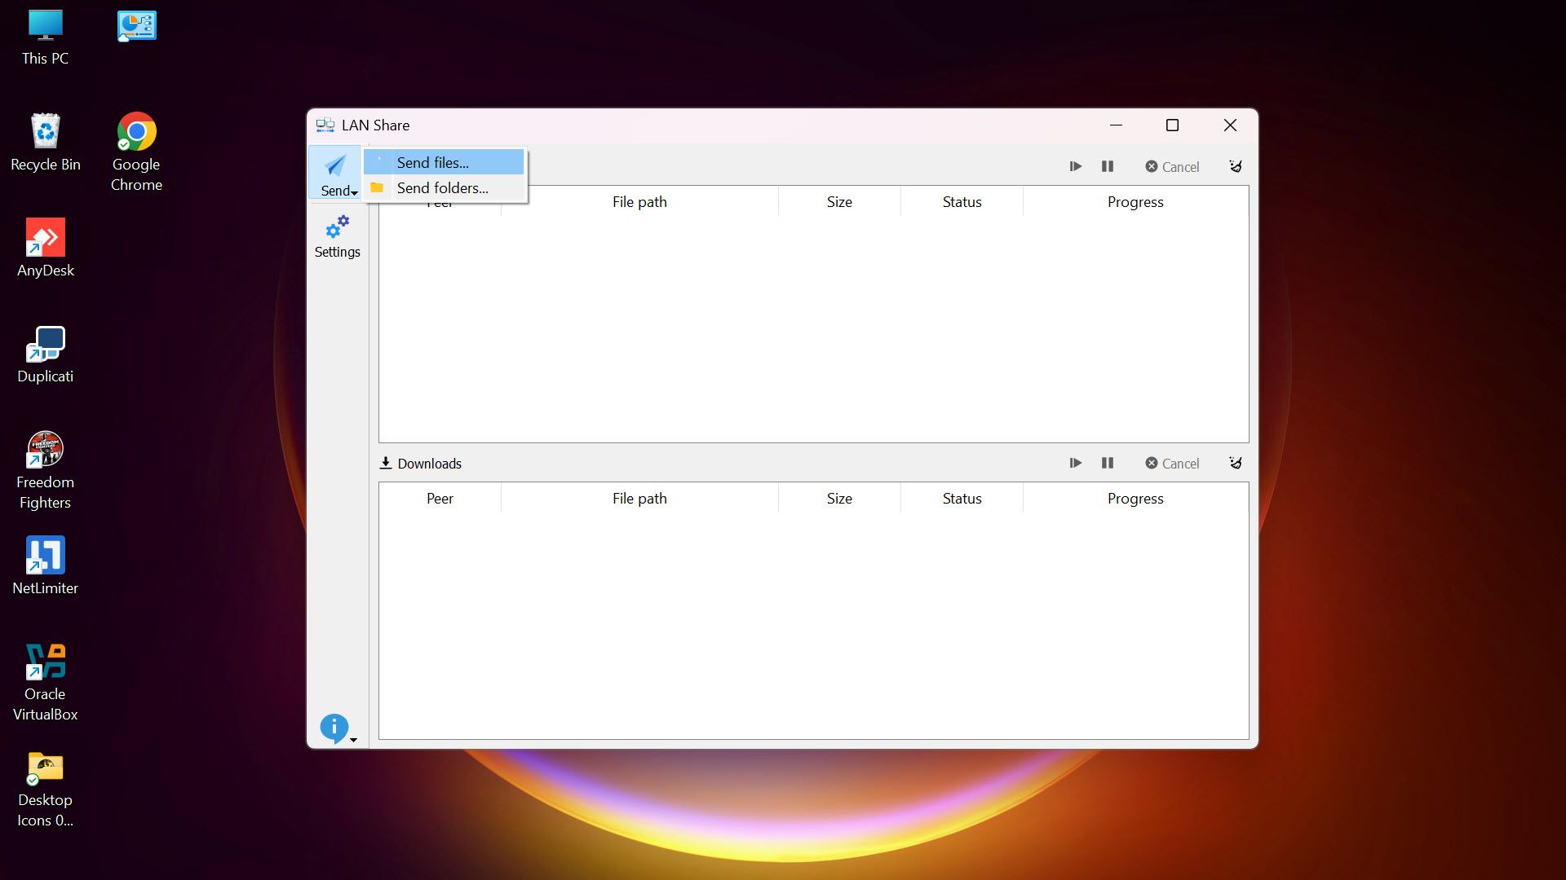Image resolution: width=1566 pixels, height=880 pixels.
Task: Choose Send folders... menu entry
Action: pyautogui.click(x=444, y=188)
